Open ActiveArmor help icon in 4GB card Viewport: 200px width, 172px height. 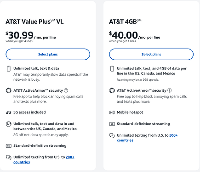point(169,90)
